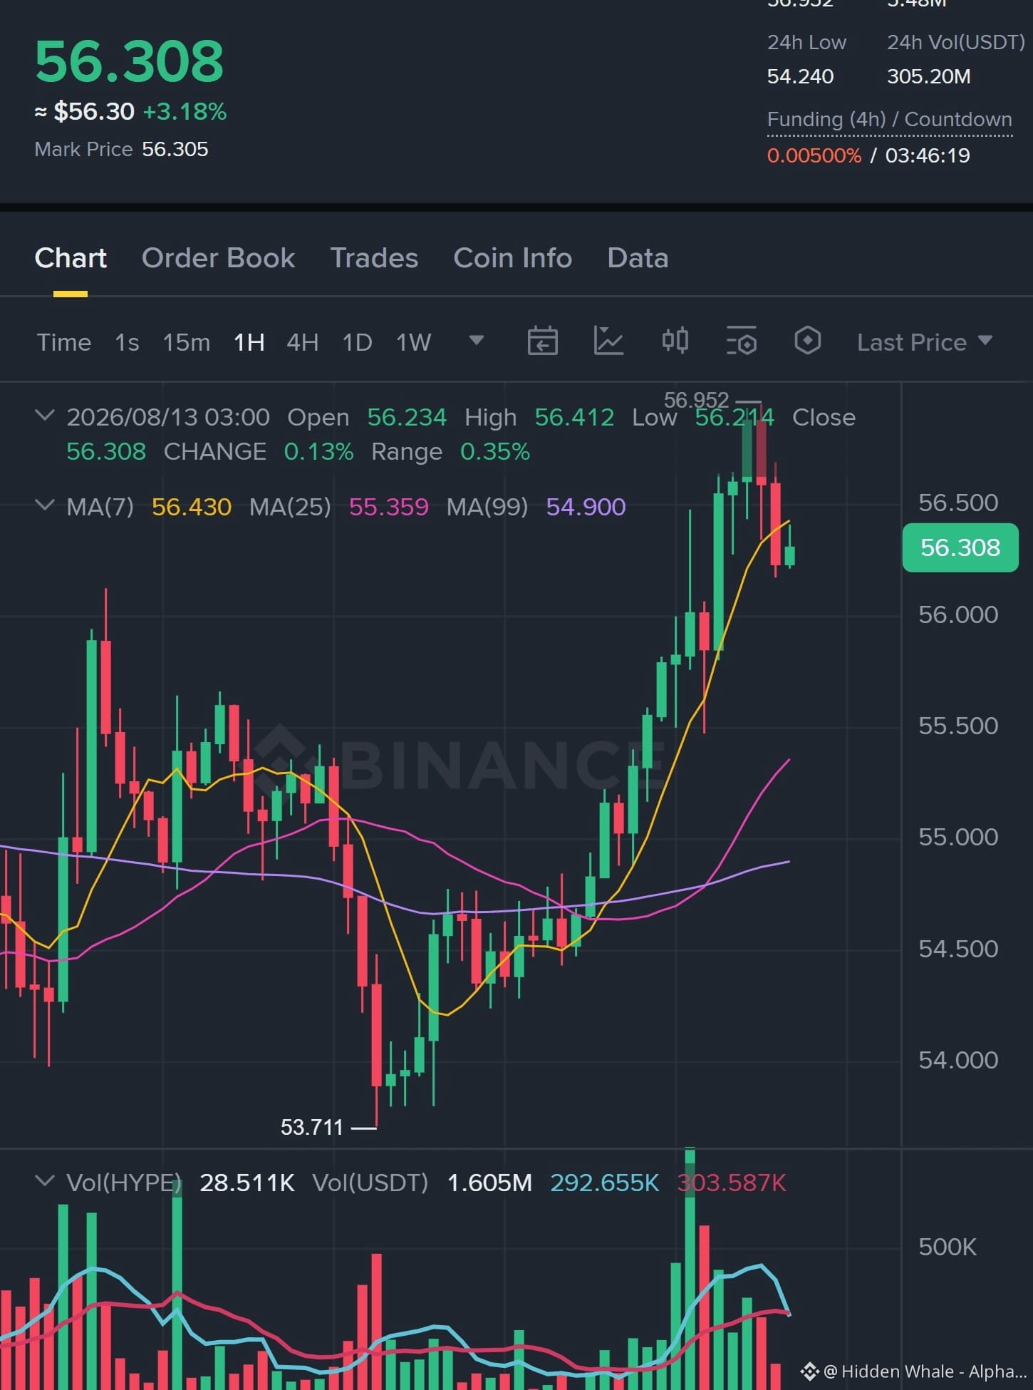1033x1390 pixels.
Task: Tap Funding (4h) / Countdown label
Action: coord(889,119)
